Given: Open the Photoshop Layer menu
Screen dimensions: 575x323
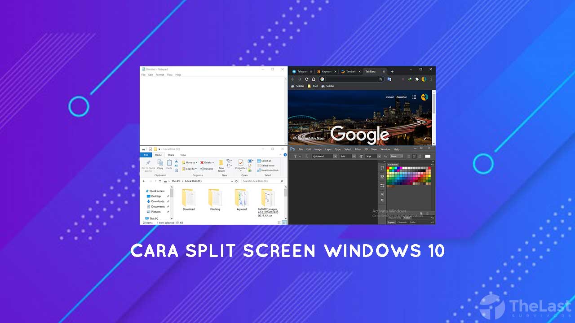Looking at the screenshot, I should [328, 149].
